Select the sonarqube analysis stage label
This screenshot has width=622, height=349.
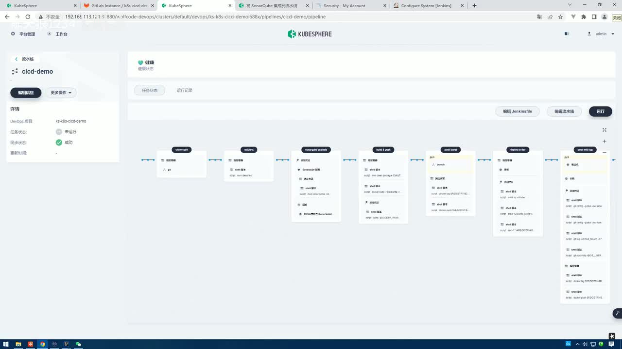pos(316,150)
